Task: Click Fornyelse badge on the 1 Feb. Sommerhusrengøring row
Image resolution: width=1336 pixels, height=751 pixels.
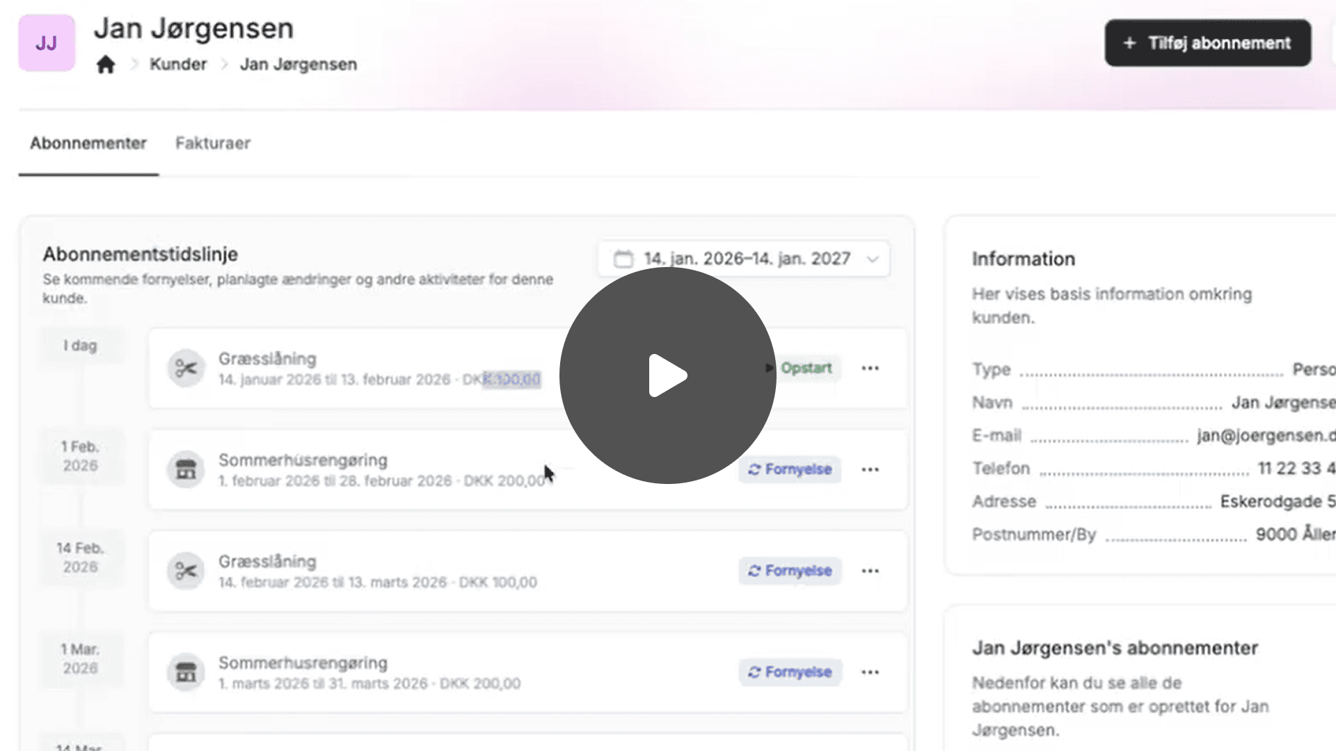Action: tap(790, 469)
